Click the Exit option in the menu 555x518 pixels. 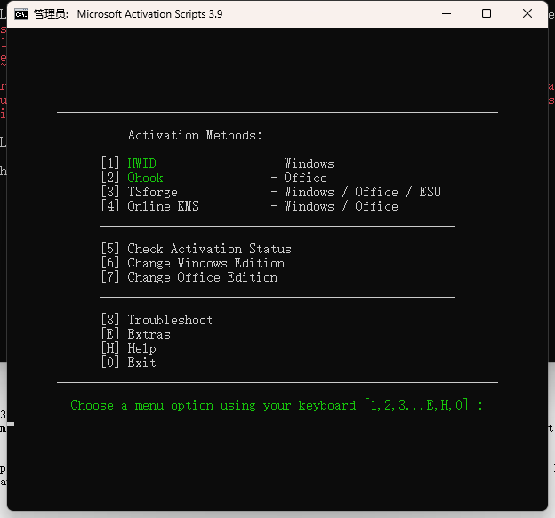tap(141, 363)
